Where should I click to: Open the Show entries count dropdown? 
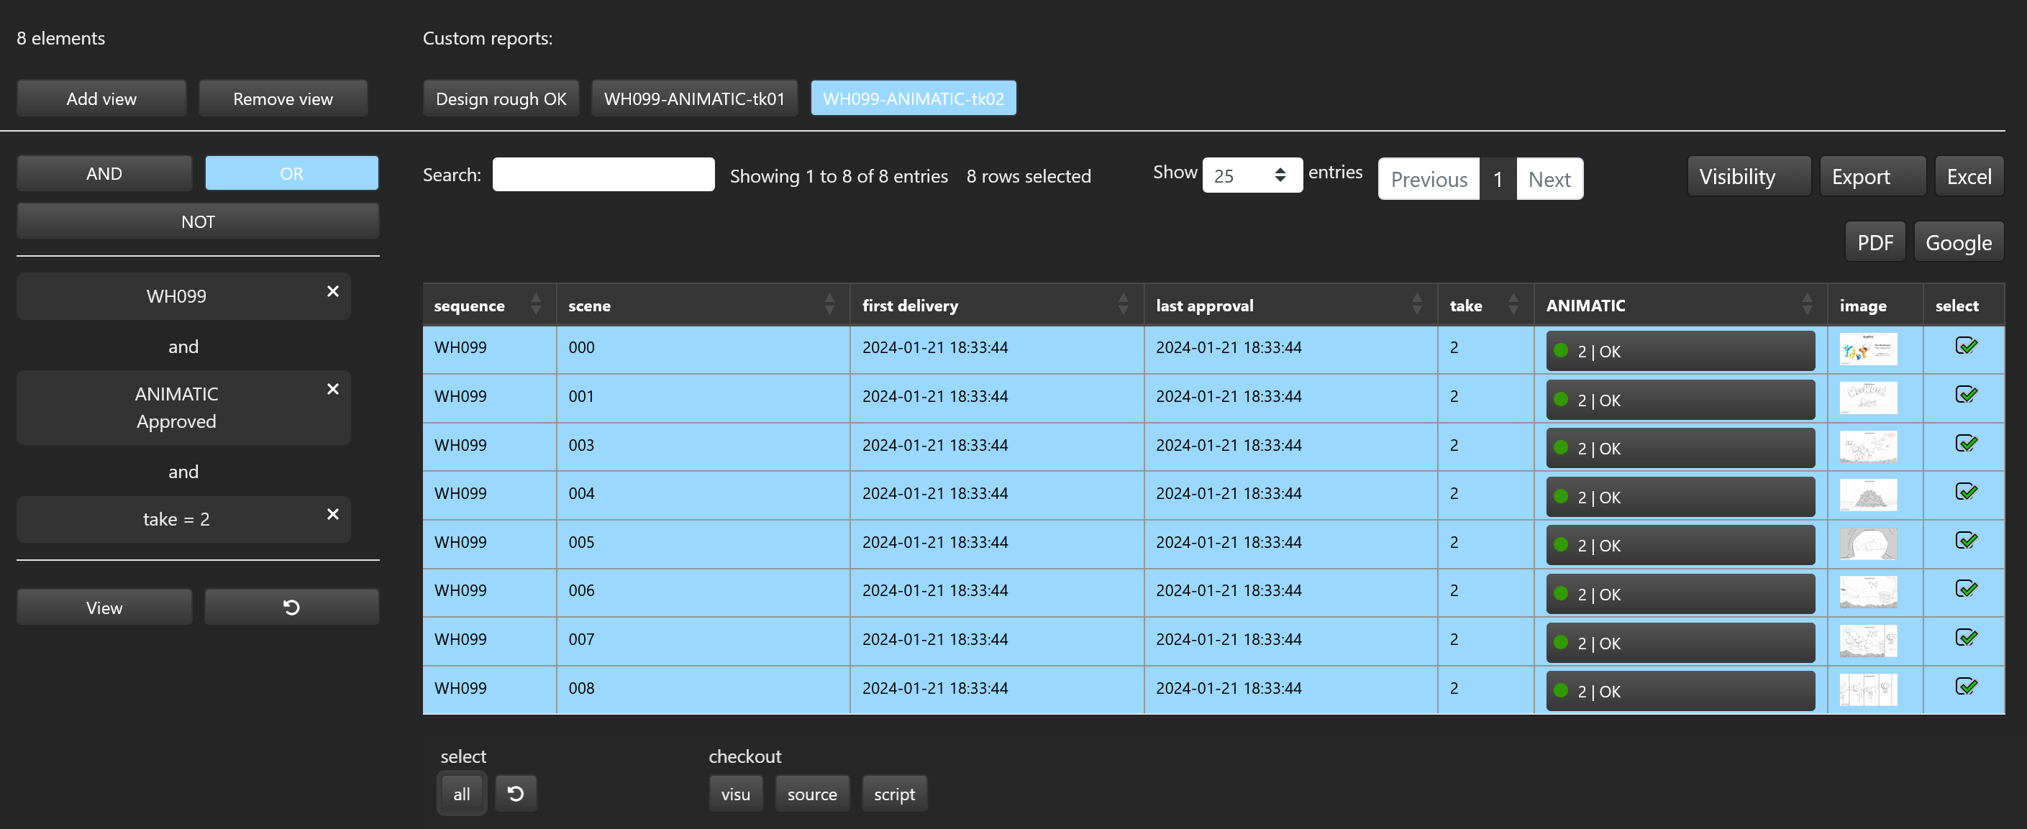click(1251, 175)
